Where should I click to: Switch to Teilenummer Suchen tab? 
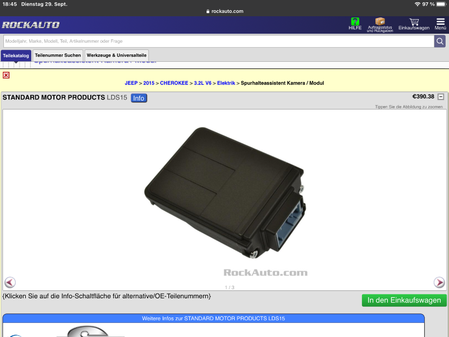tap(58, 56)
